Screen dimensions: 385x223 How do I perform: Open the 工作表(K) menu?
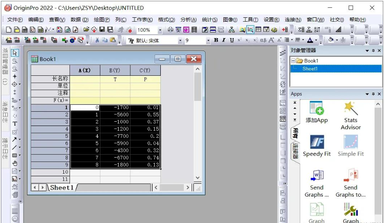pos(142,19)
